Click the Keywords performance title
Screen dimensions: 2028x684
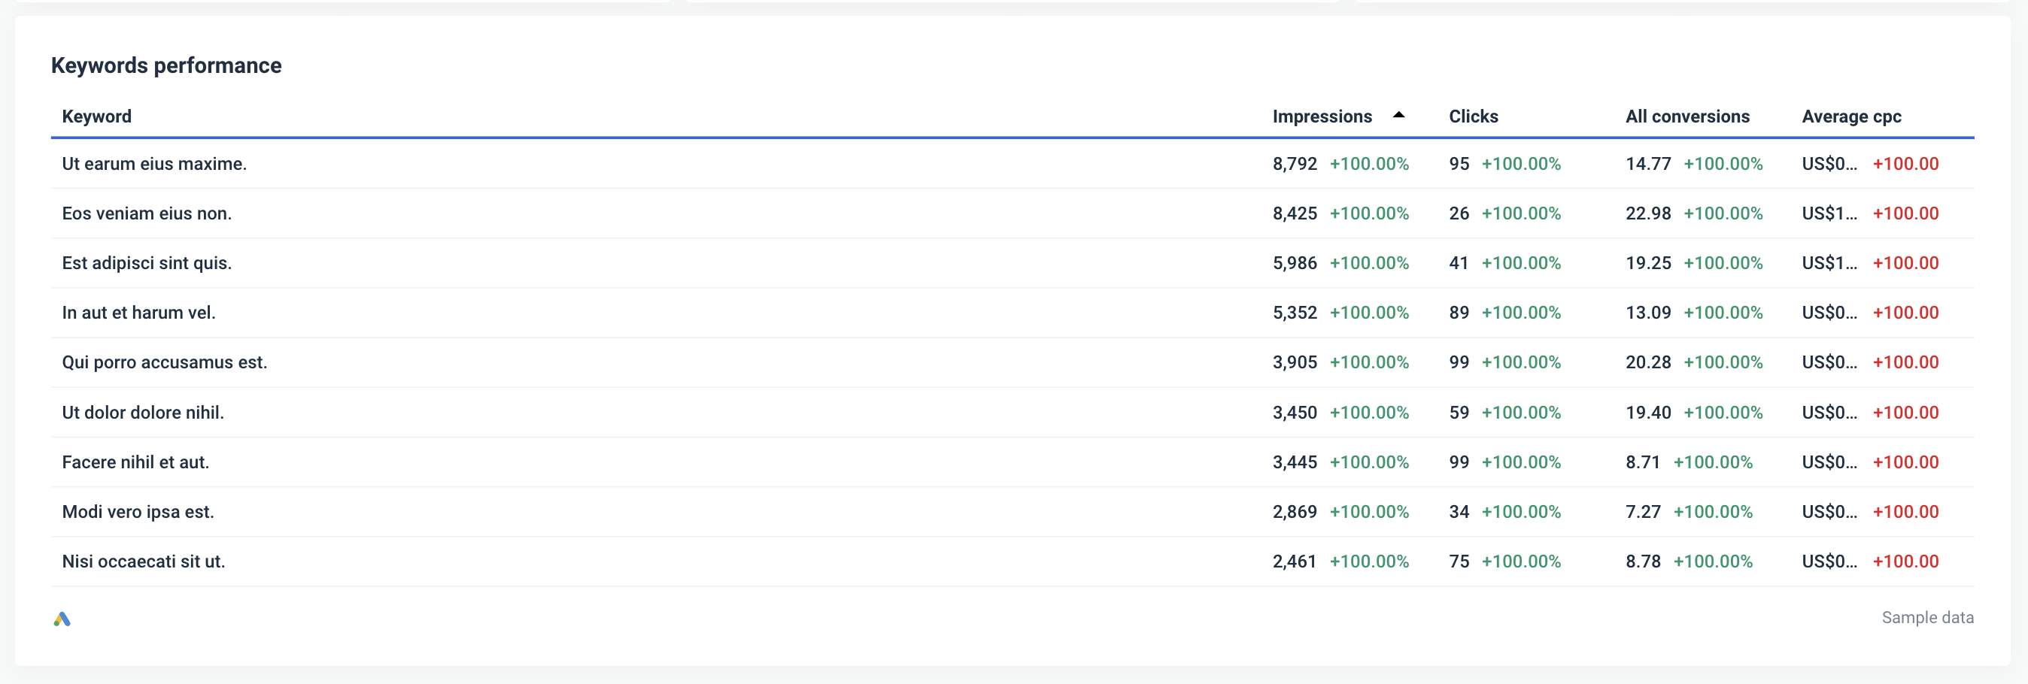coord(166,65)
